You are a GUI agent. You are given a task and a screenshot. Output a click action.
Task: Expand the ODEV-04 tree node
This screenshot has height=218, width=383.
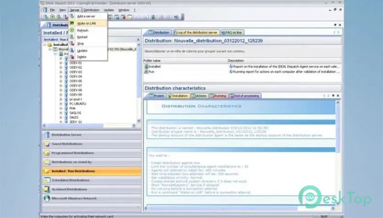tap(61, 76)
